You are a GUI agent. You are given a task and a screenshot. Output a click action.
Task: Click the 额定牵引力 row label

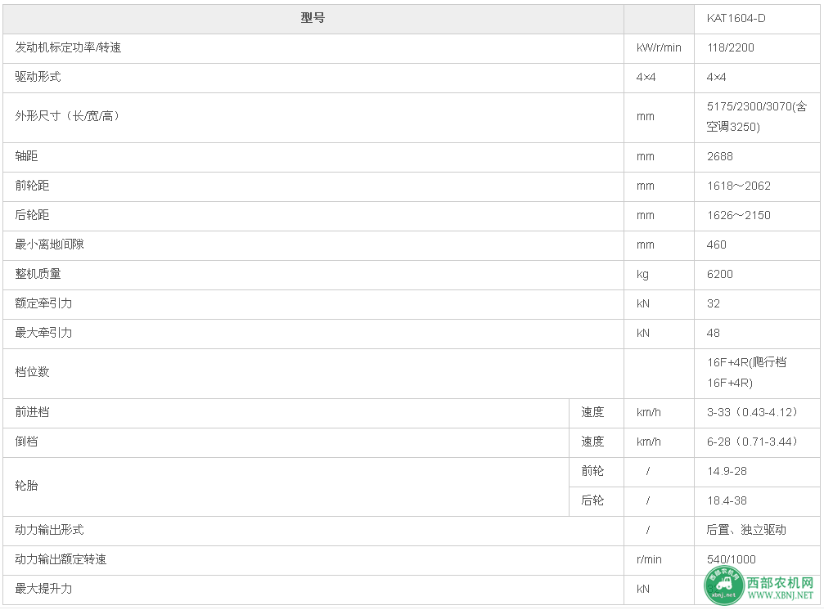pos(43,303)
